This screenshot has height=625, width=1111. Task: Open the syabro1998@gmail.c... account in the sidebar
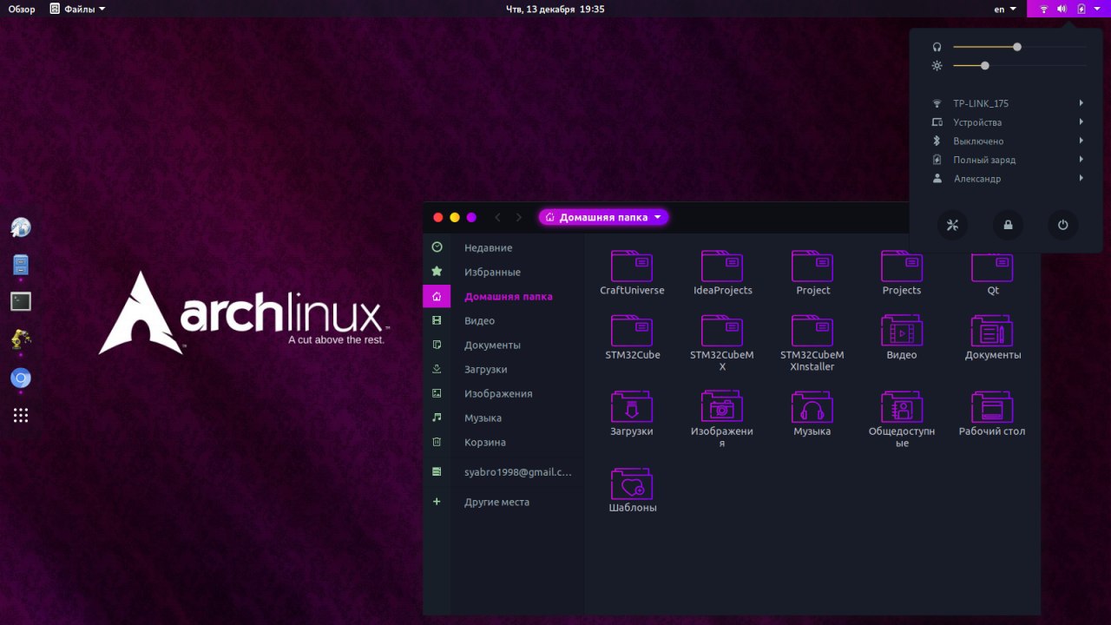pyautogui.click(x=503, y=472)
